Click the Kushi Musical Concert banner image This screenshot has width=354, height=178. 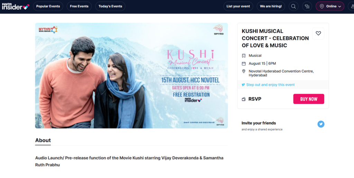[131, 76]
